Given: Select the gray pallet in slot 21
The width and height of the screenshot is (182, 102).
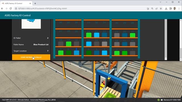Looking at the screenshot, I should 117,35.
